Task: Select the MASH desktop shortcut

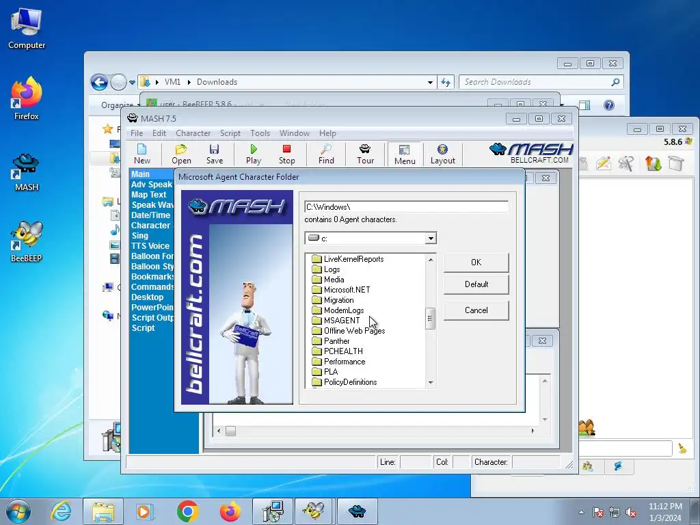Action: pos(27,172)
